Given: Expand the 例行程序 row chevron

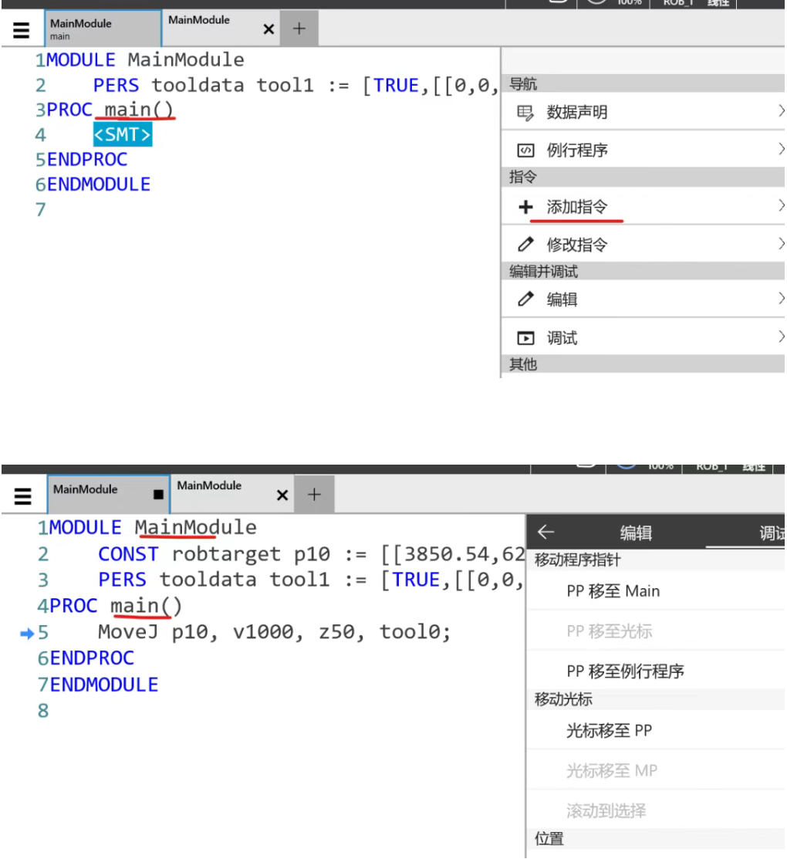Looking at the screenshot, I should tap(780, 150).
